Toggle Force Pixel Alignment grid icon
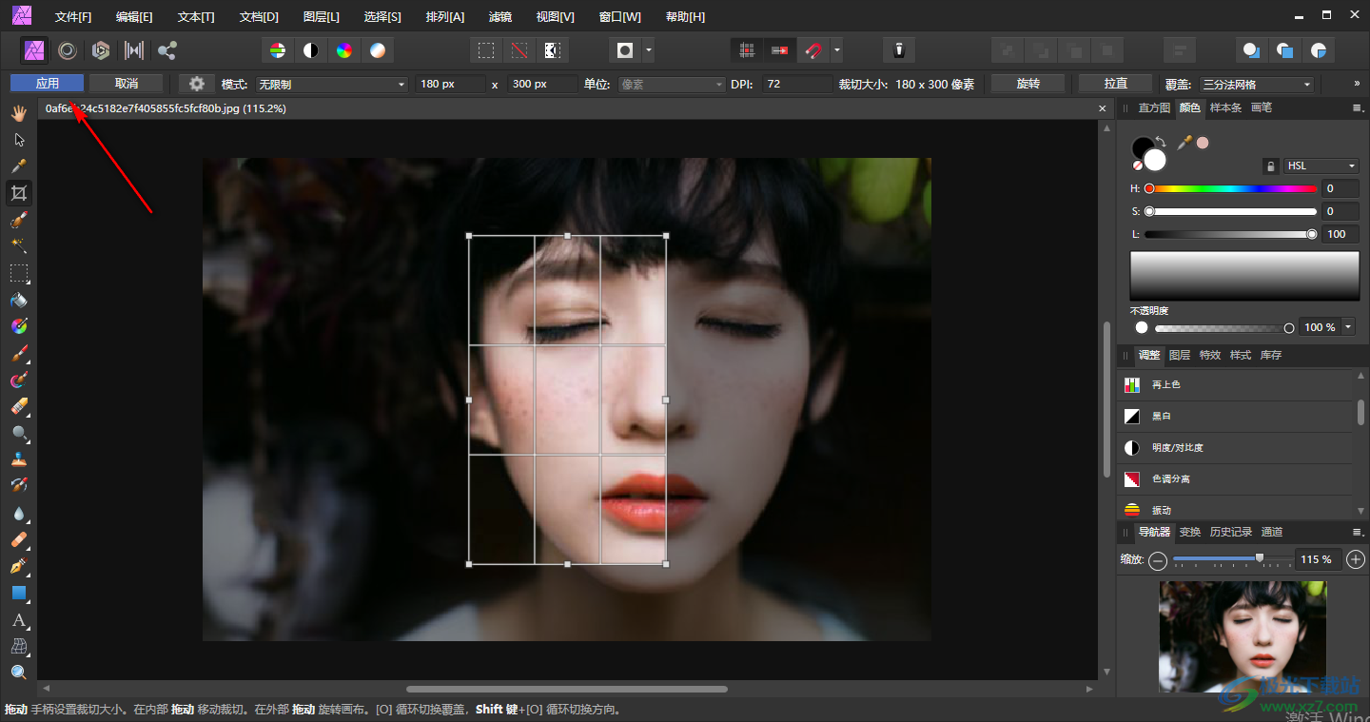This screenshot has height=722, width=1370. [748, 50]
